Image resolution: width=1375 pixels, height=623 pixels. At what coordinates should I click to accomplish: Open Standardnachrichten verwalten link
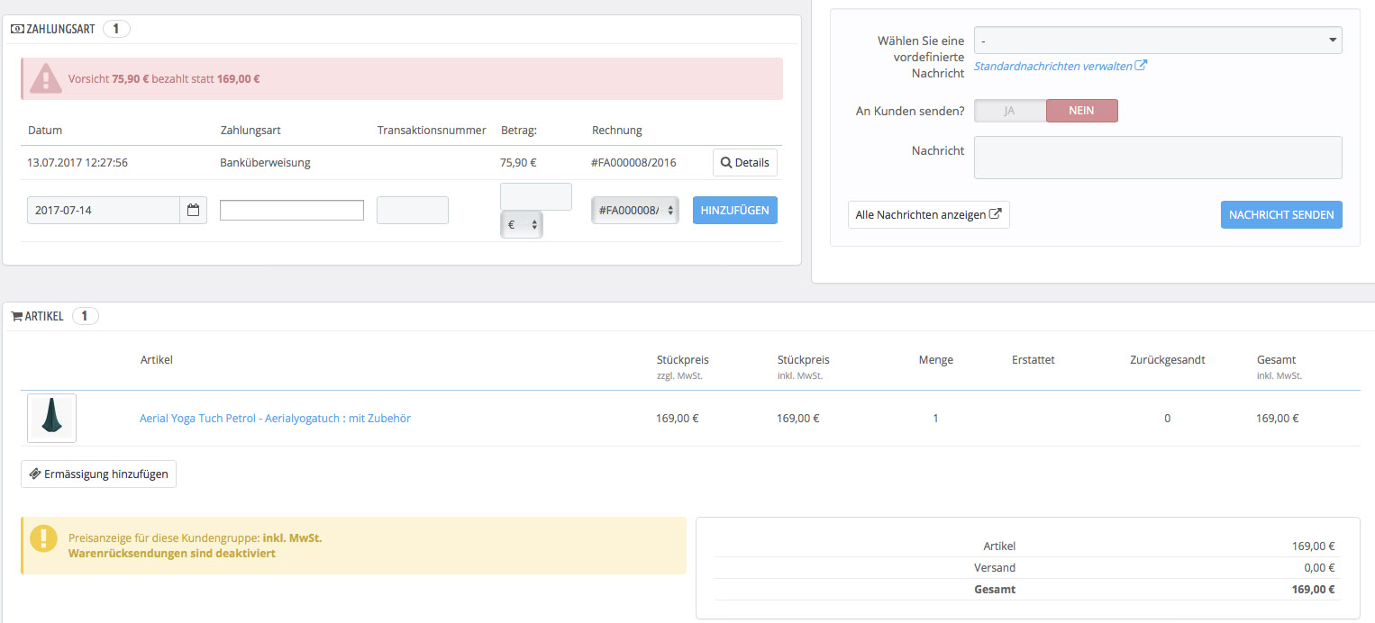1061,66
